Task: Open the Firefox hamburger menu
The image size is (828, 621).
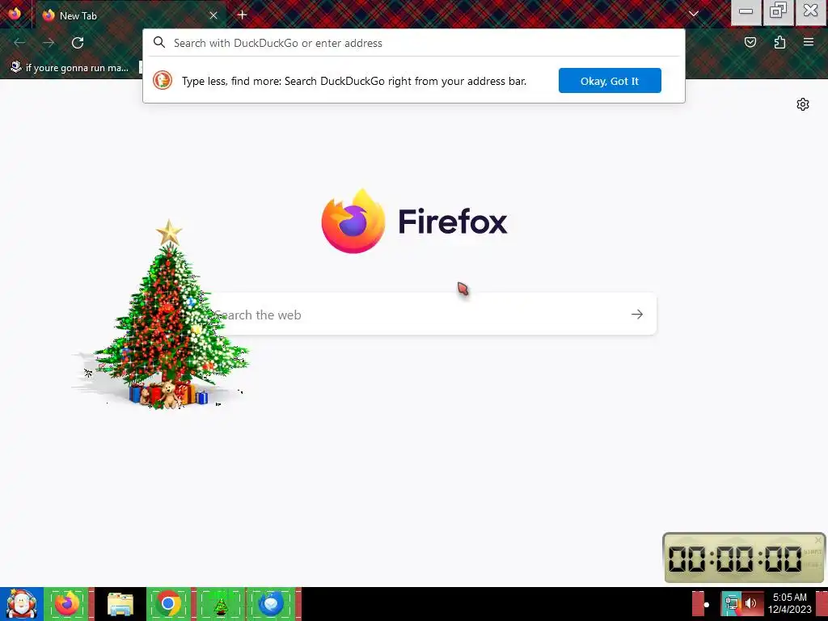Action: 809,42
